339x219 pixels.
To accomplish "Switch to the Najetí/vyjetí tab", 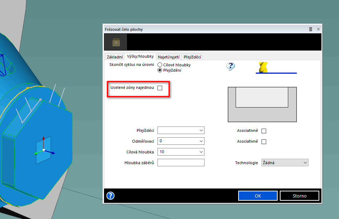I will pyautogui.click(x=168, y=57).
